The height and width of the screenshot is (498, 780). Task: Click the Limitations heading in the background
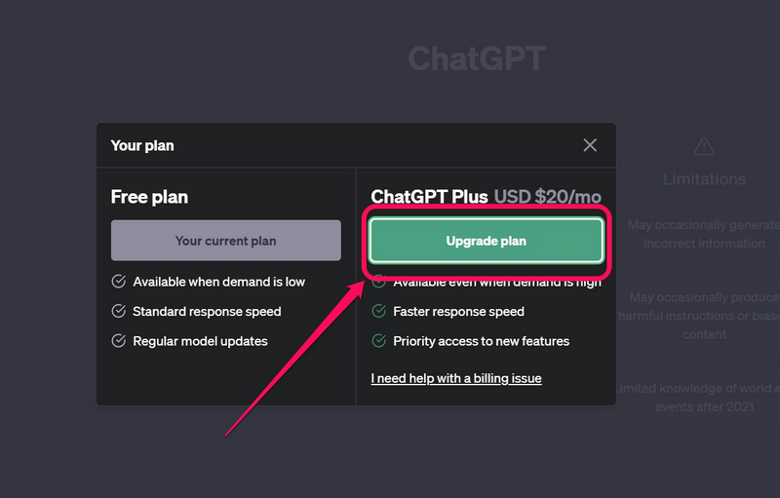704,179
